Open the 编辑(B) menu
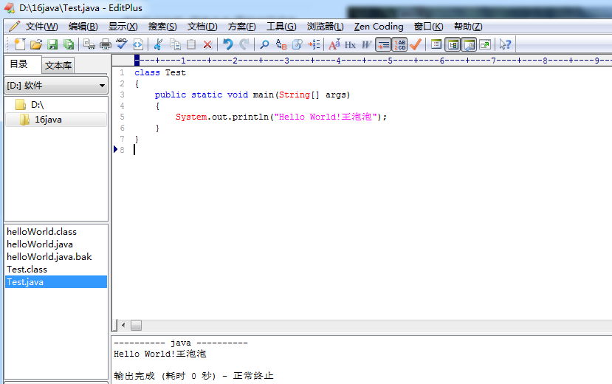 (x=83, y=27)
